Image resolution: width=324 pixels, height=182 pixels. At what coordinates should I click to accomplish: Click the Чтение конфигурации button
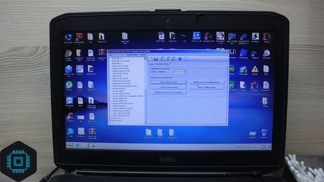(x=169, y=87)
